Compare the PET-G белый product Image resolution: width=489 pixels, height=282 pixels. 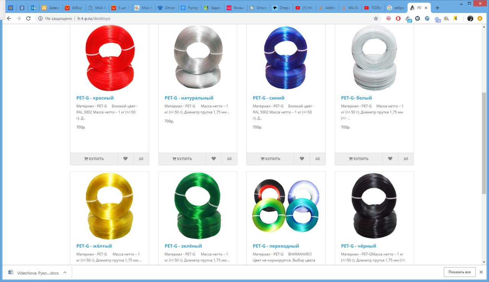[x=406, y=159]
